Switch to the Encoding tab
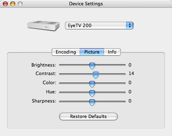The height and width of the screenshot is (136, 172). pos(66,52)
